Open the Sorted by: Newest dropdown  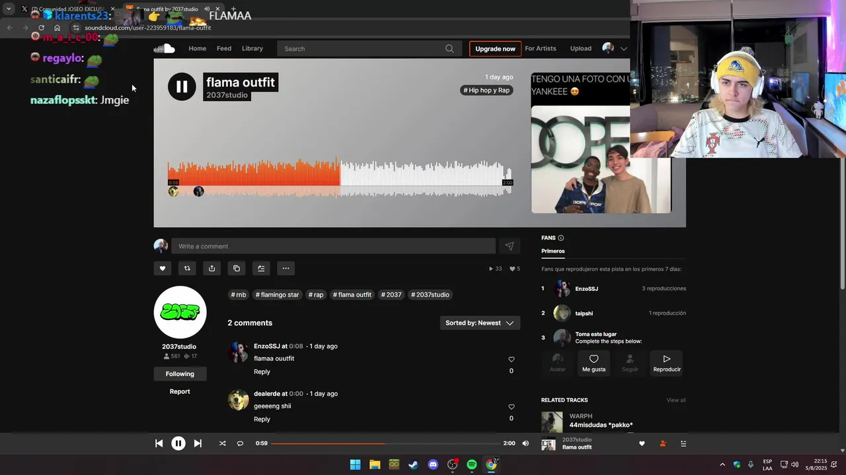tap(480, 323)
